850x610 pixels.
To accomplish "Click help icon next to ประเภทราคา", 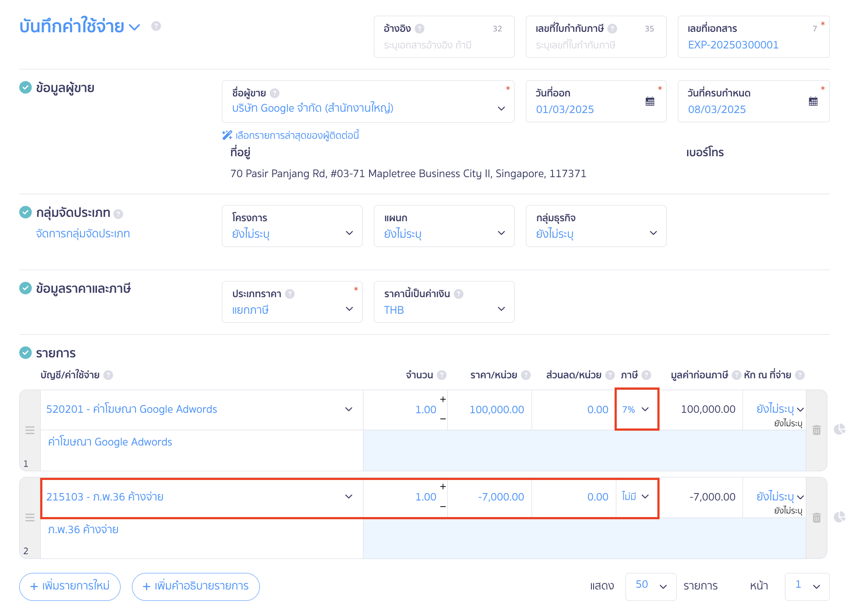I will (290, 294).
